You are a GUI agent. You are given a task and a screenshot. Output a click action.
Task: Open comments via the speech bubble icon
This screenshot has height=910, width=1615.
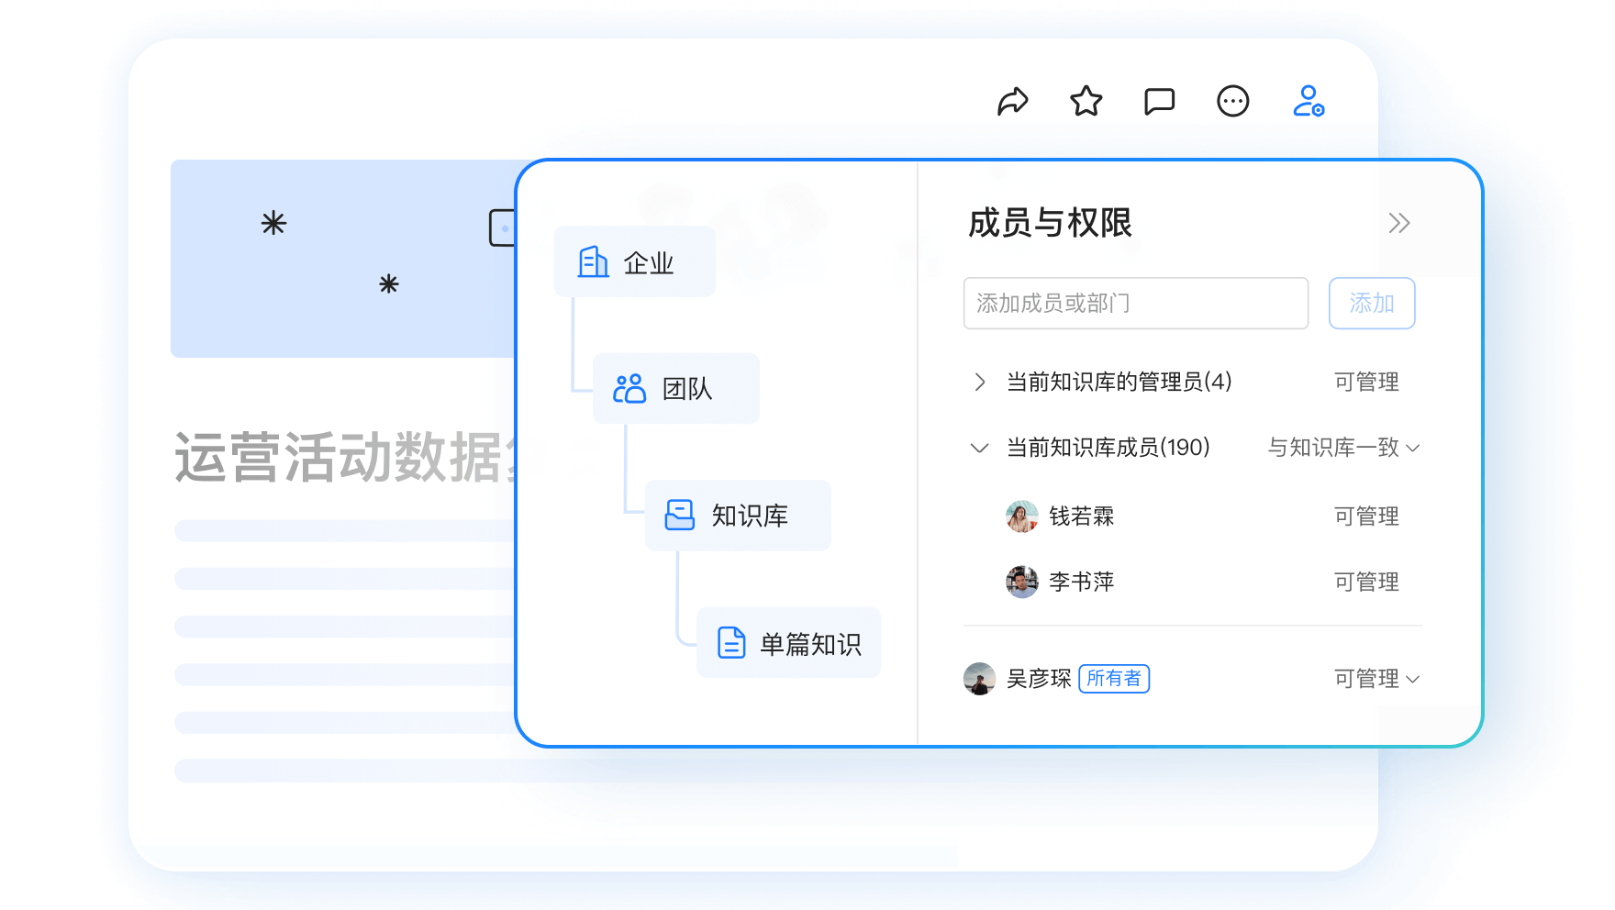coord(1159,101)
